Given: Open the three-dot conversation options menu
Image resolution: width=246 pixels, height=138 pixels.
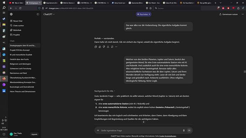Looking at the screenshot, I should [242, 14].
